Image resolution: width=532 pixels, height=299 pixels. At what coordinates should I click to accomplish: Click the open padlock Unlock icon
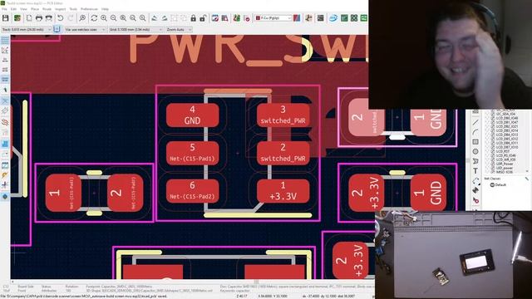pos(203,18)
